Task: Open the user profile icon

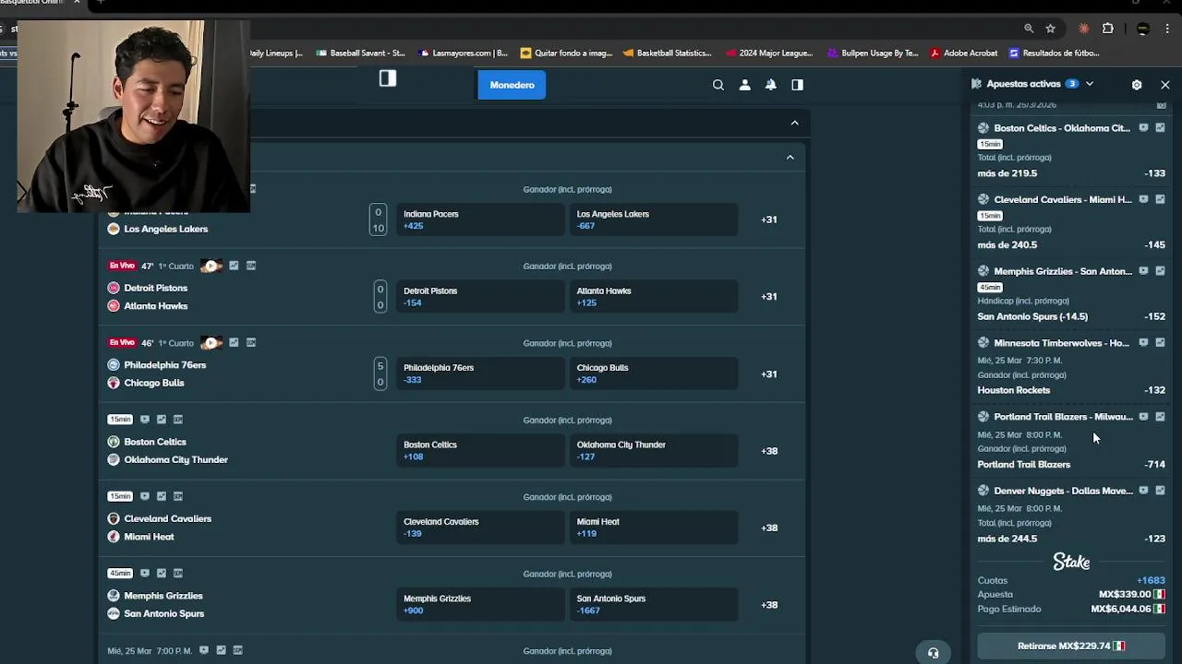Action: tap(744, 85)
